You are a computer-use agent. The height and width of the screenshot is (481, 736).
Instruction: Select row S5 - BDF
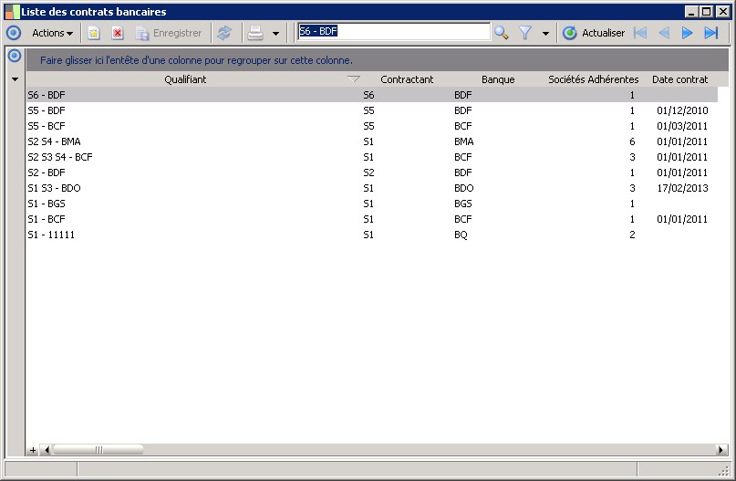(372, 110)
